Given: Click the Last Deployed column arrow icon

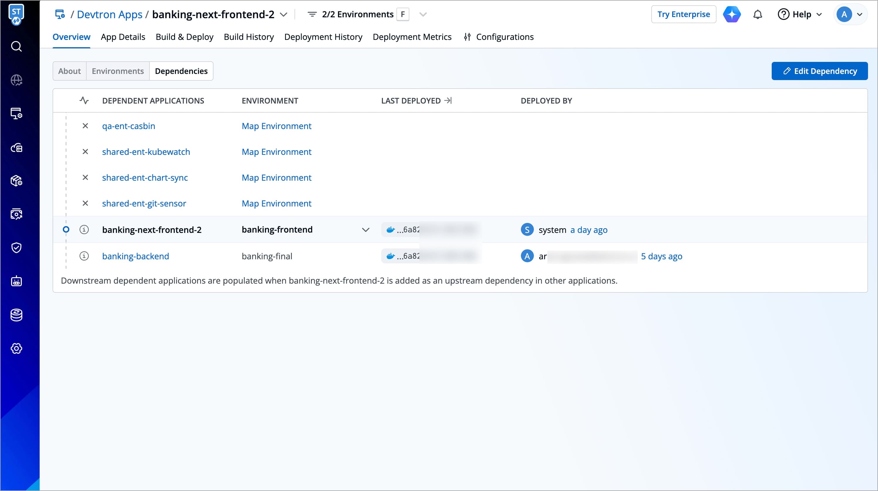Looking at the screenshot, I should (x=448, y=100).
